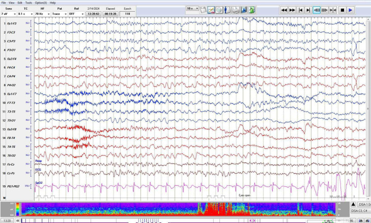
Task: Open the green trend graph icon
Action: 252,10
